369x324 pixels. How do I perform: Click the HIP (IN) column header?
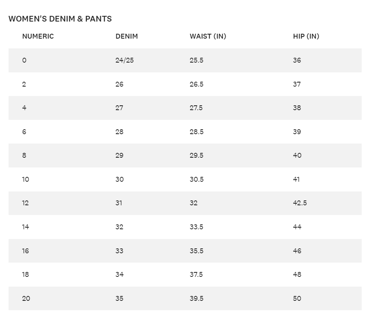306,36
